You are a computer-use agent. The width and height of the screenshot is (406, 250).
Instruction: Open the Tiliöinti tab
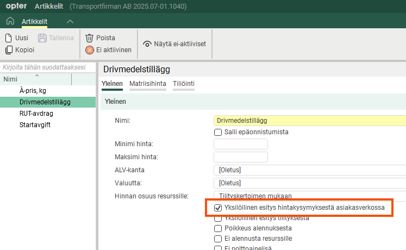[184, 83]
